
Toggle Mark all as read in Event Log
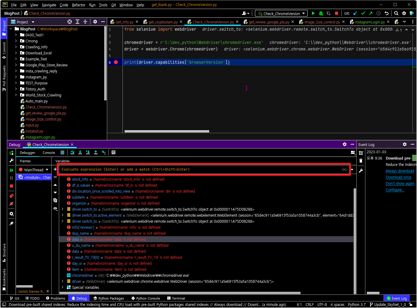tap(361, 153)
